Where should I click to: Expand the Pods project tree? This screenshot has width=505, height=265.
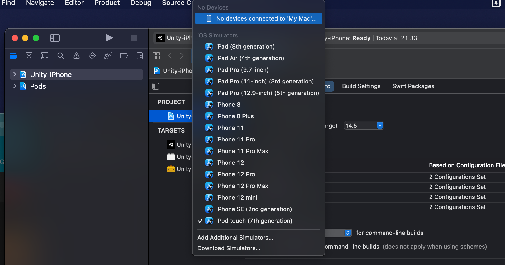[15, 86]
